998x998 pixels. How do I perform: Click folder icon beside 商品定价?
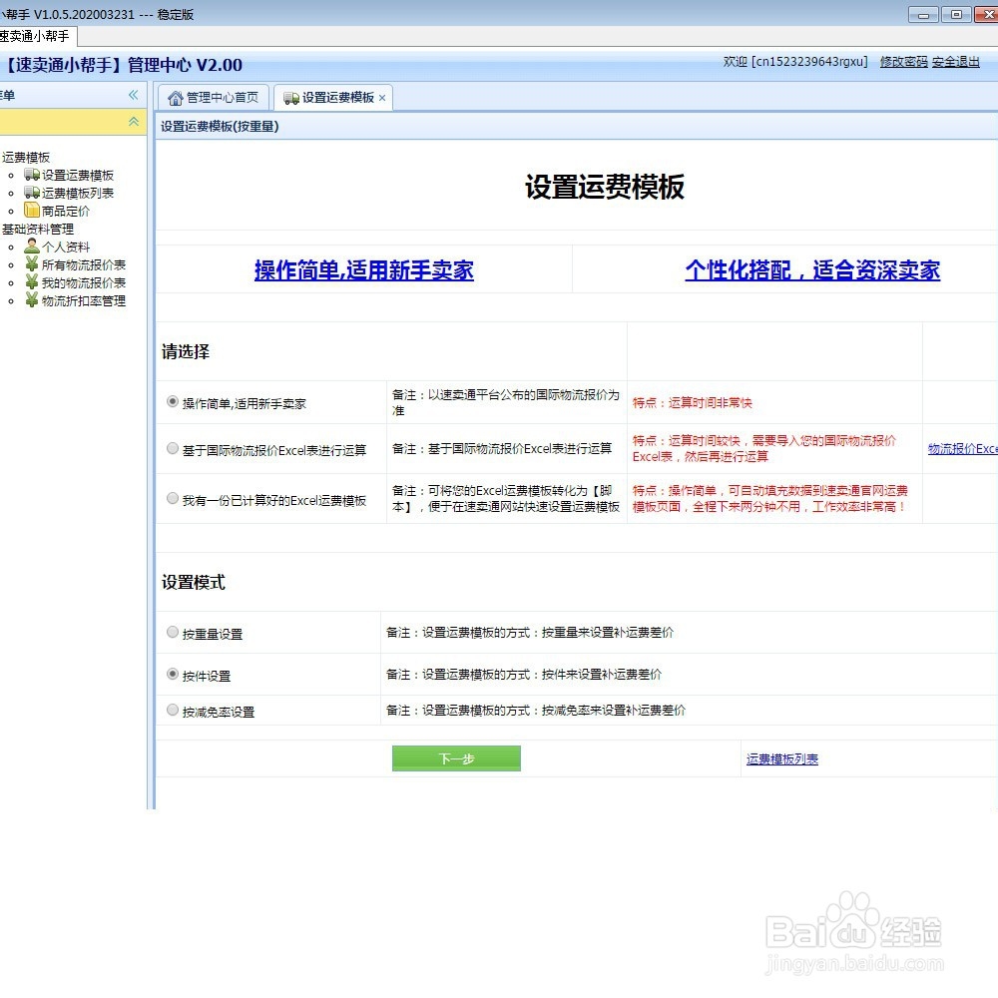click(32, 210)
